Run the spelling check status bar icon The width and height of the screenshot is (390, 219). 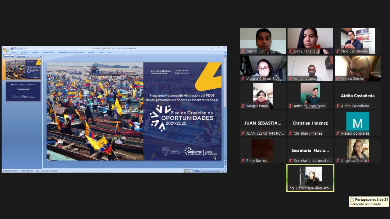click(x=38, y=171)
